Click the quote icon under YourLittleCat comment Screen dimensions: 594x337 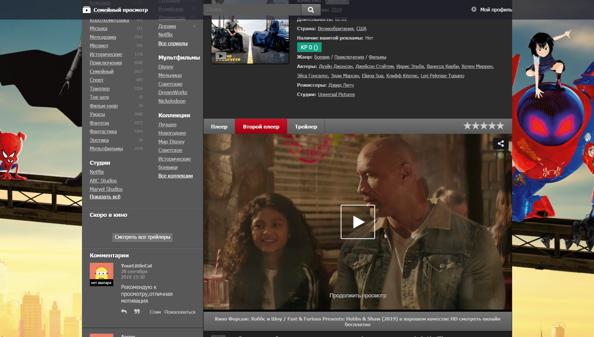click(x=137, y=312)
